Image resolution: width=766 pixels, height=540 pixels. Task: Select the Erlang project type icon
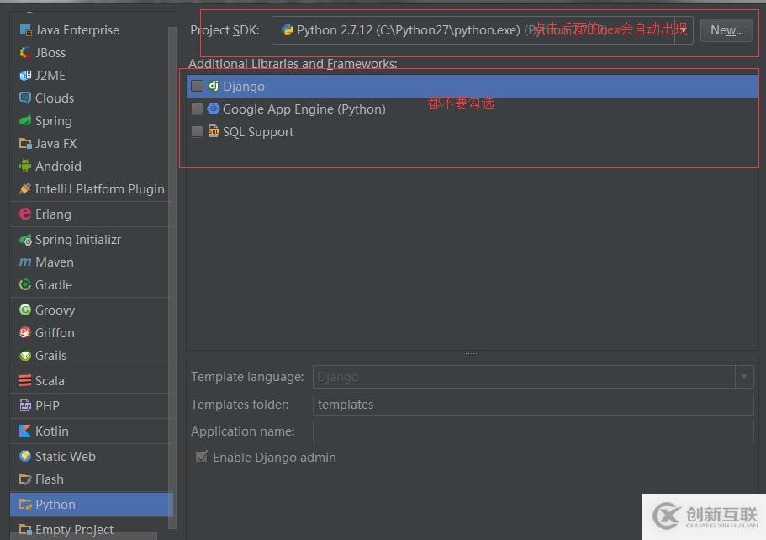[25, 214]
